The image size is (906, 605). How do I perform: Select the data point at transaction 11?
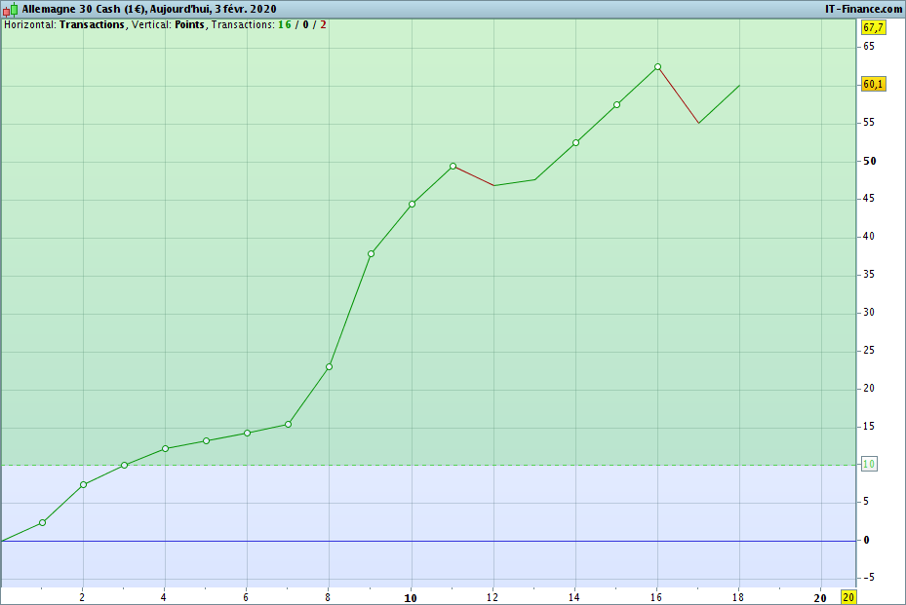(x=453, y=167)
